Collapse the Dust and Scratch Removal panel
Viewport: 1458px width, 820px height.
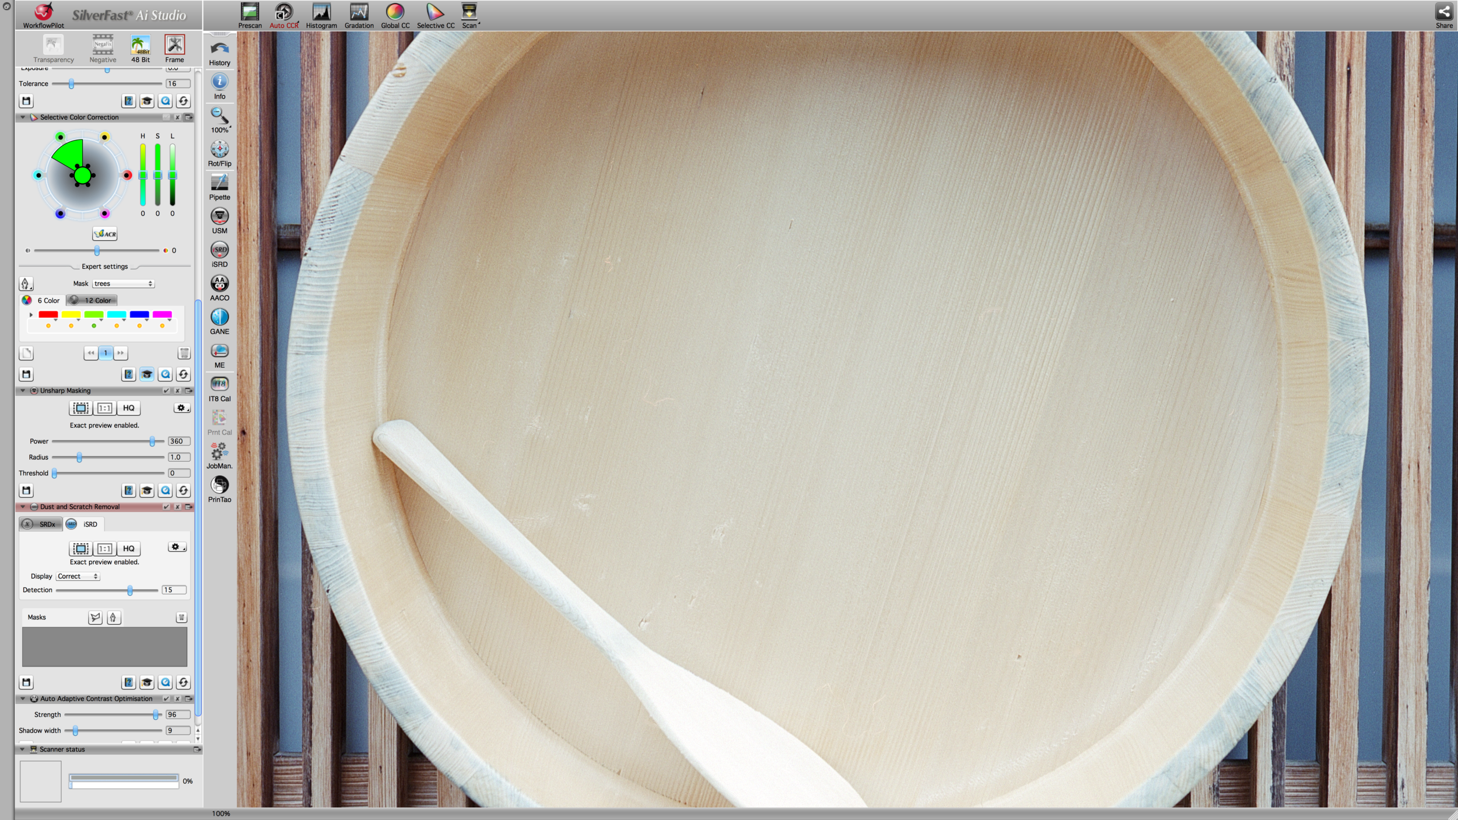tap(23, 507)
